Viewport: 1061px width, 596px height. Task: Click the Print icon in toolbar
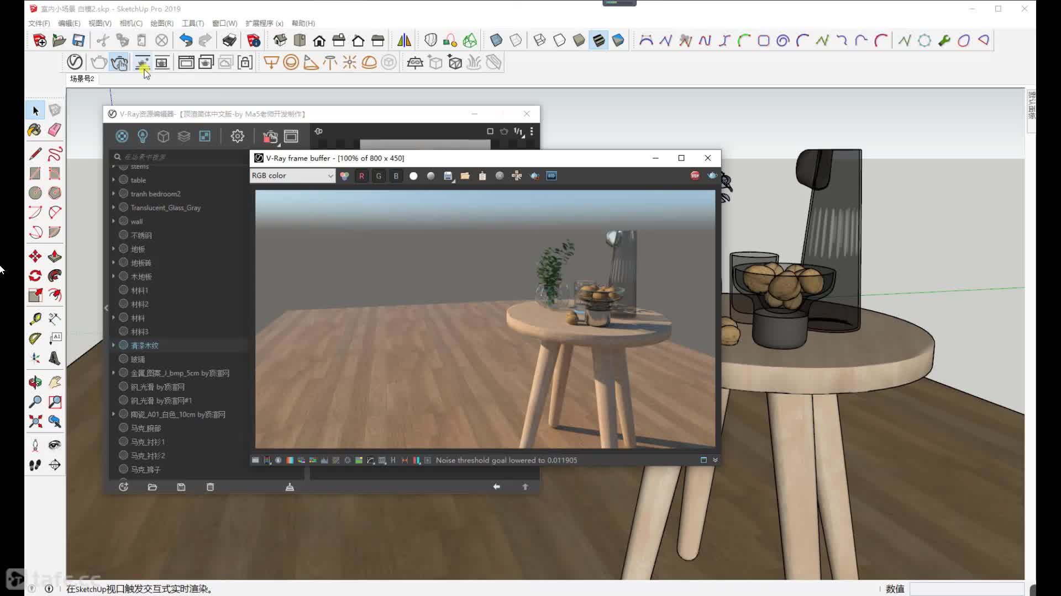pos(229,40)
